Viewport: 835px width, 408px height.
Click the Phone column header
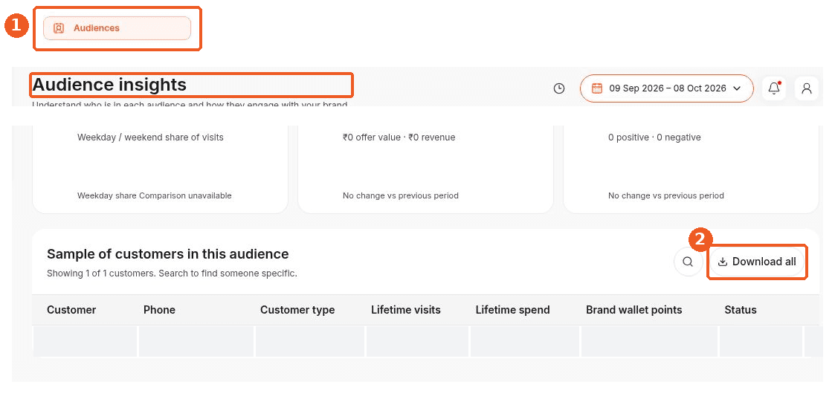point(159,310)
